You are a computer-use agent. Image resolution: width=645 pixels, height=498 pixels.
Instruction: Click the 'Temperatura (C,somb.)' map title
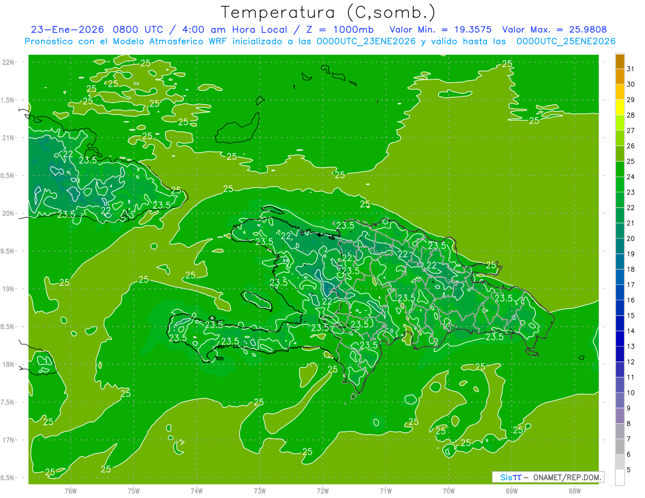pos(328,13)
